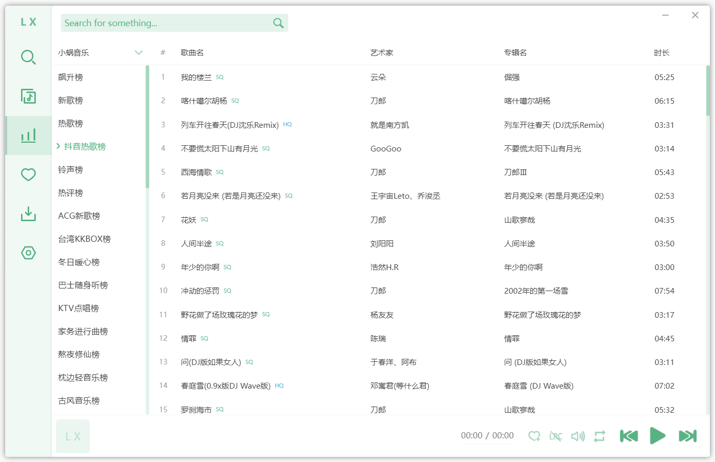
Task: Select the 飙升榜 chart
Action: tap(71, 78)
